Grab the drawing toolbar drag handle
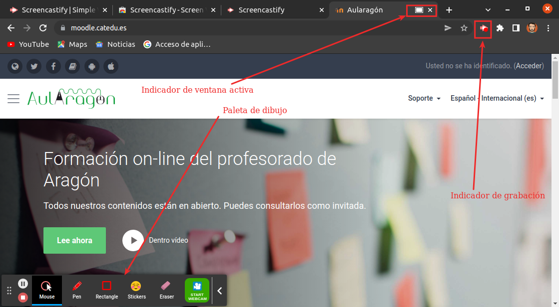The image size is (559, 307). 9,291
